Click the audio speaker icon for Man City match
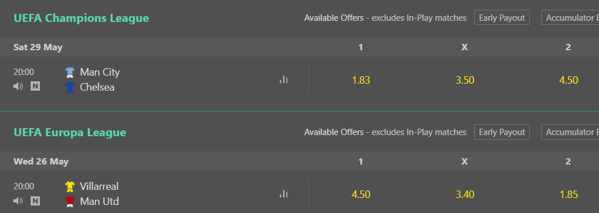Image resolution: width=599 pixels, height=213 pixels. pyautogui.click(x=18, y=87)
